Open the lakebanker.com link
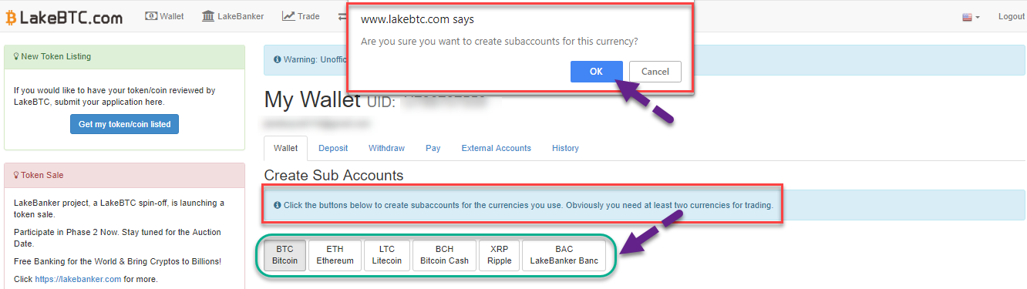The image size is (1027, 289). tap(78, 279)
